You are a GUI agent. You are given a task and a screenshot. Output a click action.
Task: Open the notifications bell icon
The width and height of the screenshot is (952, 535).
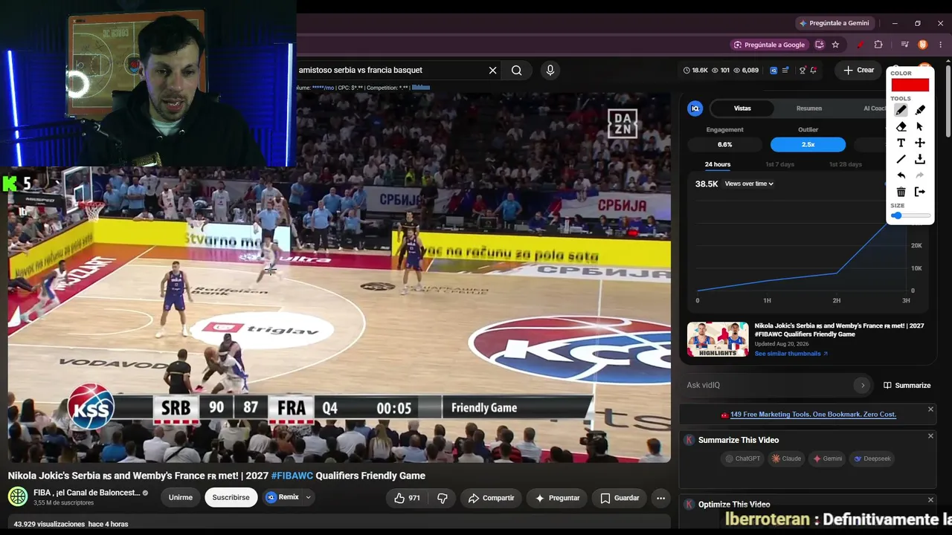point(814,71)
